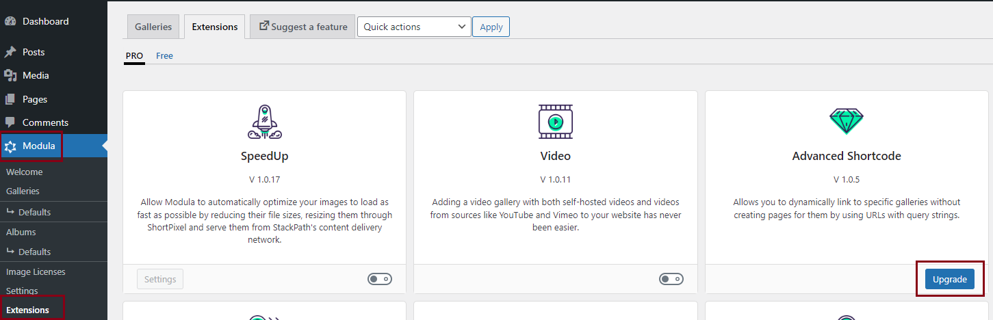The image size is (993, 320).
Task: Toggle the SpeedUp extension switch
Action: (380, 279)
